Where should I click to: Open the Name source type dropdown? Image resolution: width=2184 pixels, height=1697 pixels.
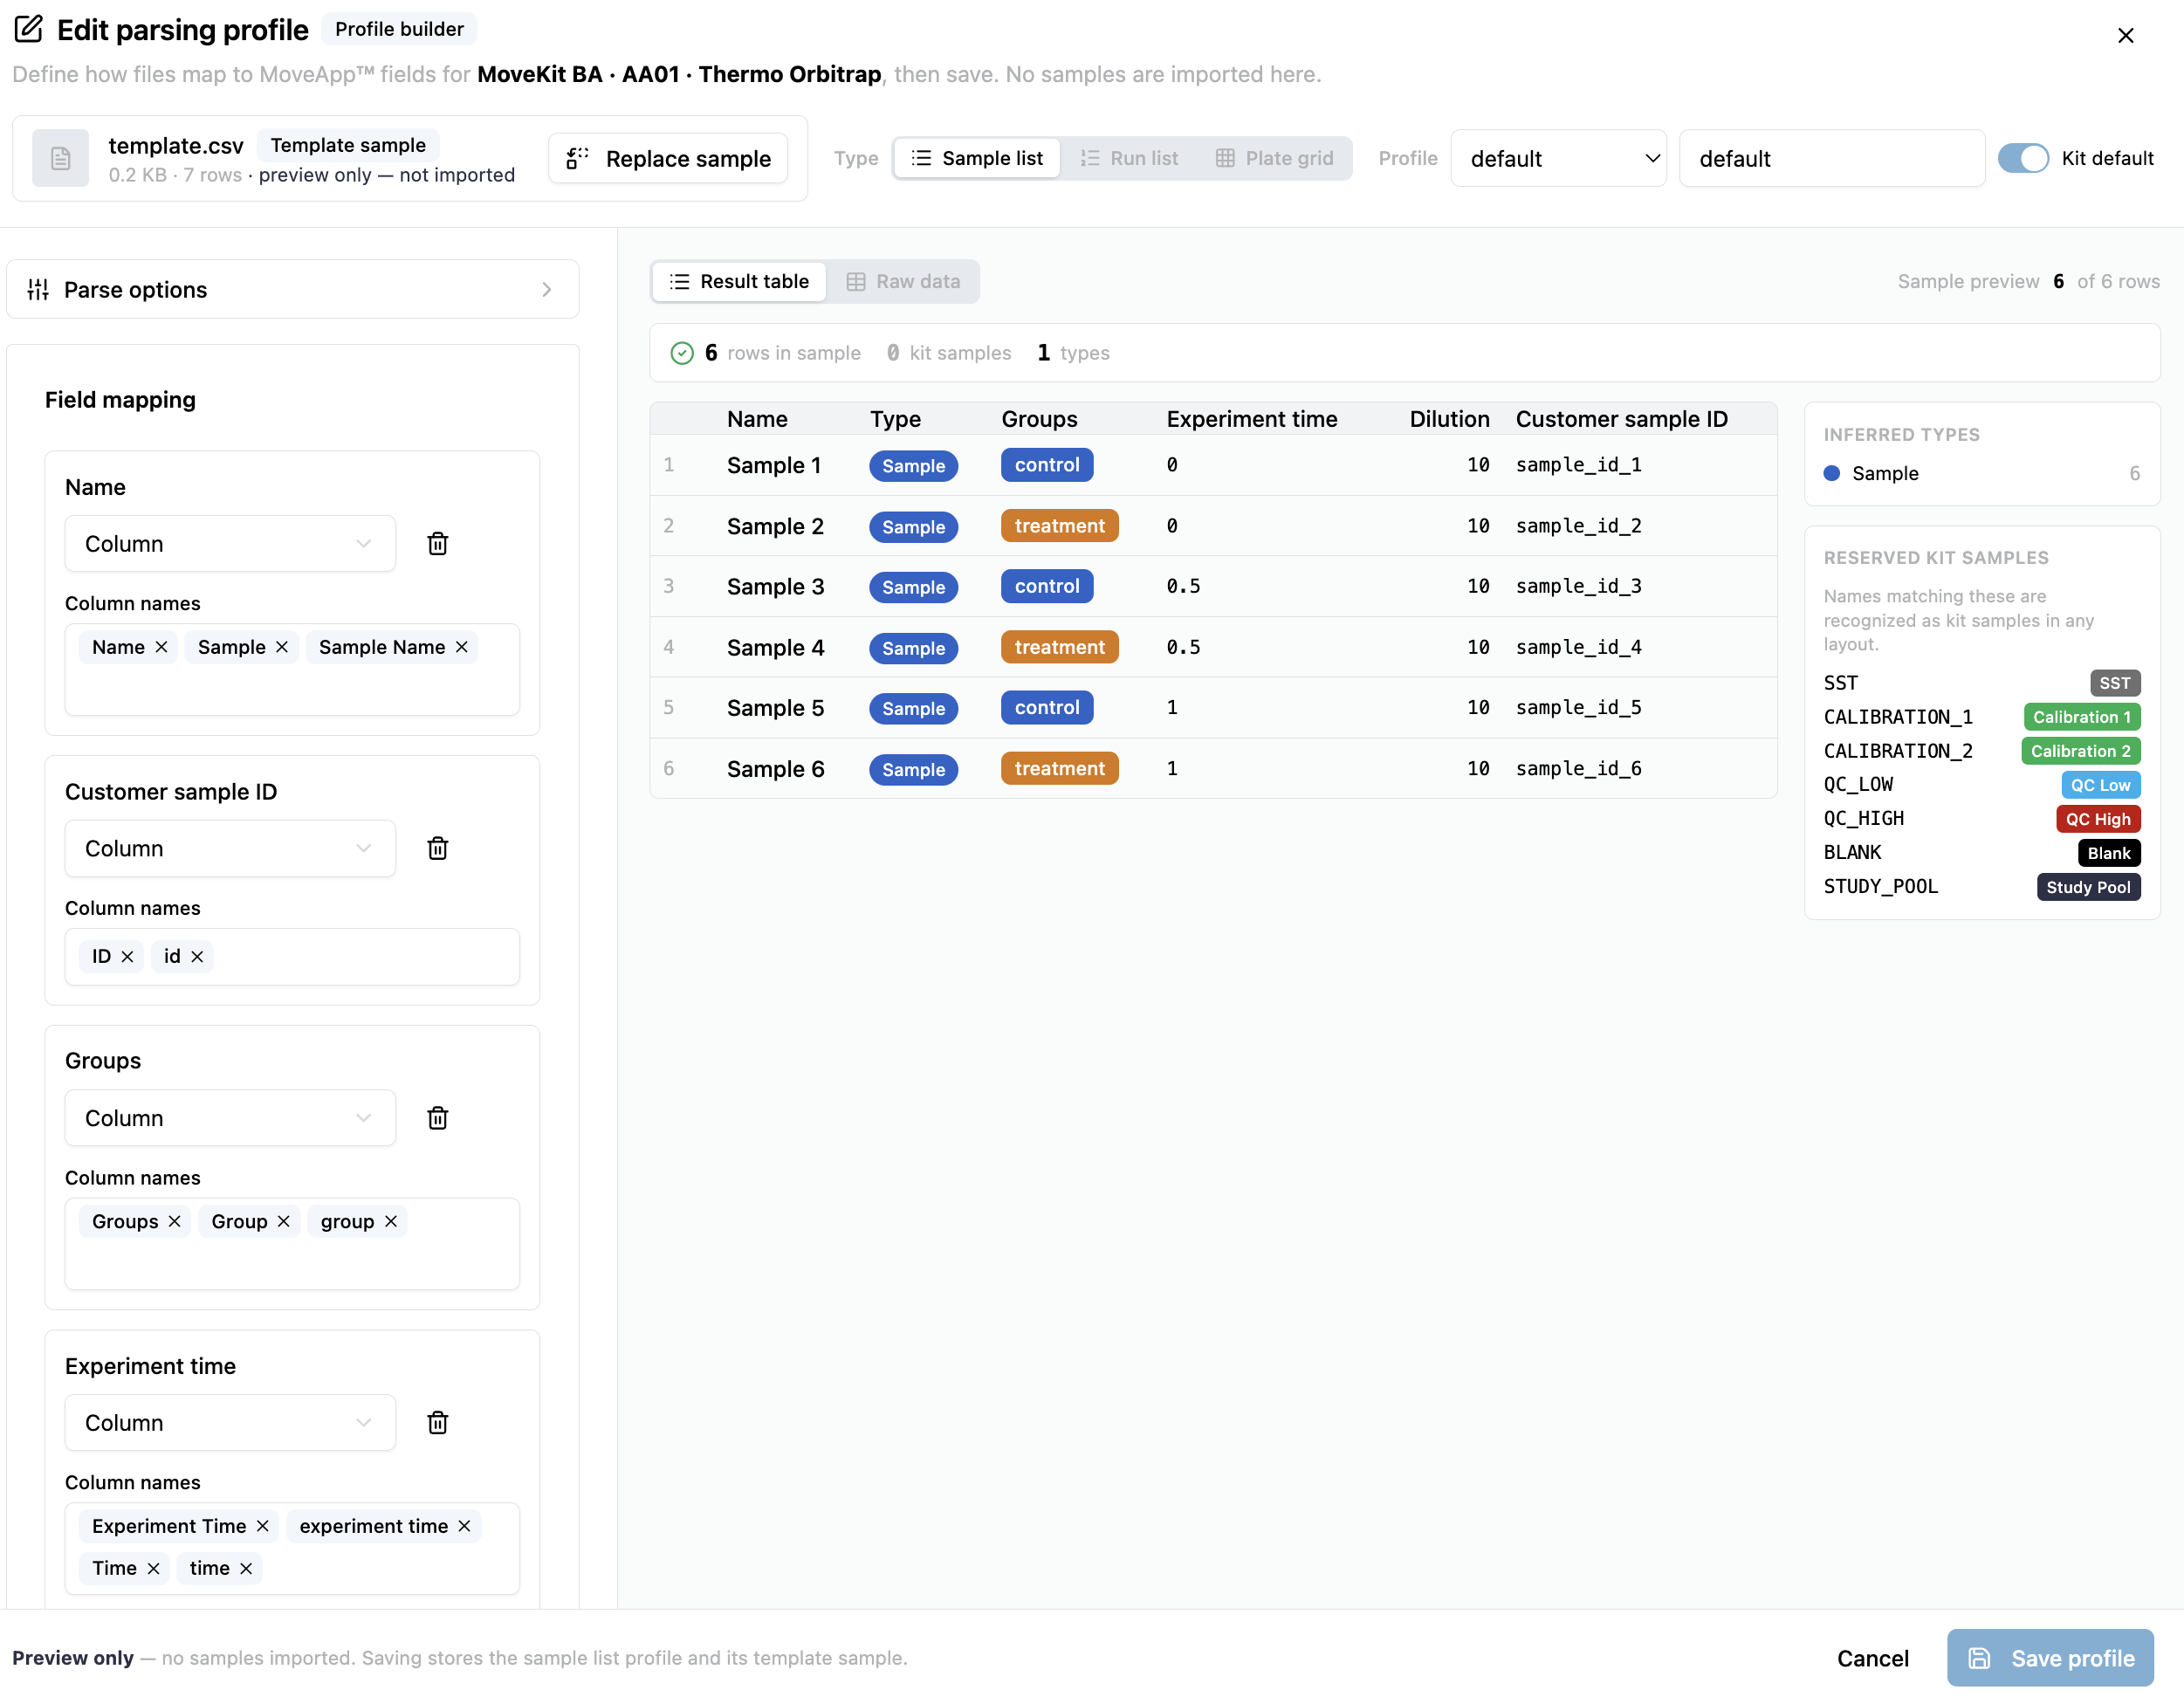tap(230, 544)
